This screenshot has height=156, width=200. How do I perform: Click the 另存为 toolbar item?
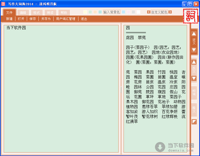point(46,19)
